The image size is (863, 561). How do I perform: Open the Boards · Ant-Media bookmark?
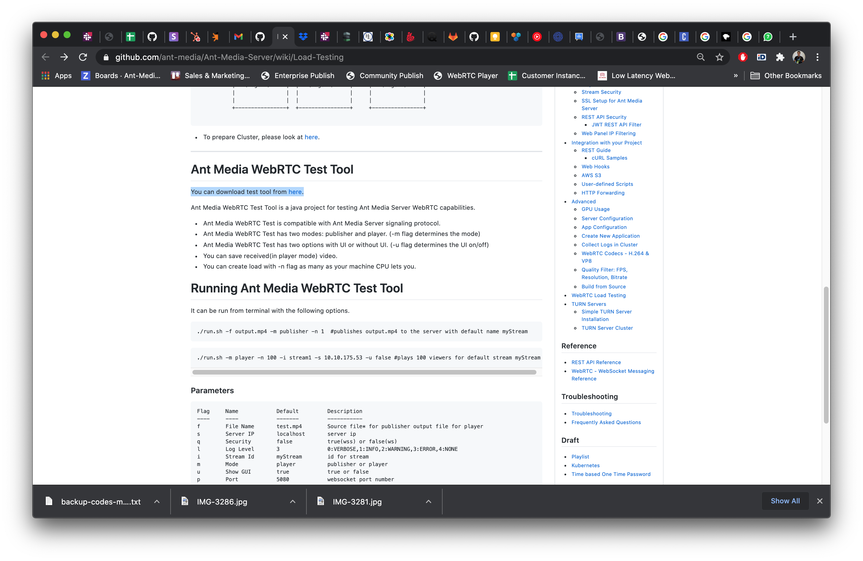(x=121, y=76)
